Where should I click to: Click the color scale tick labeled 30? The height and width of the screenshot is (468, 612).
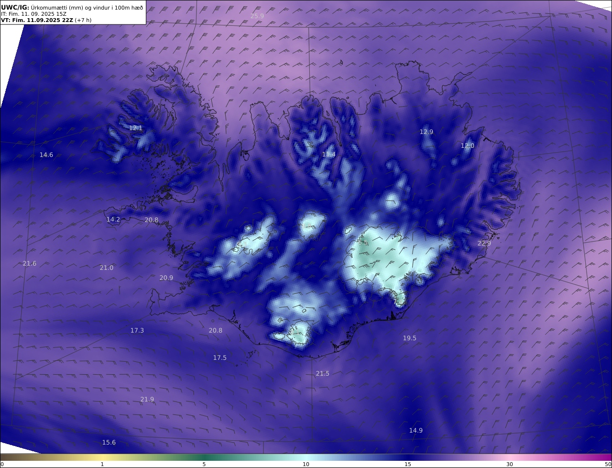click(510, 464)
